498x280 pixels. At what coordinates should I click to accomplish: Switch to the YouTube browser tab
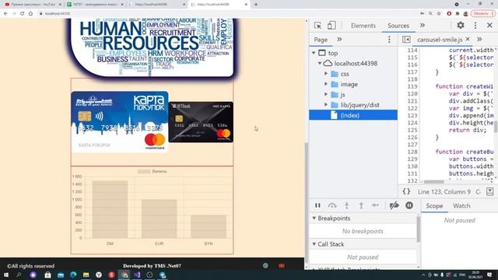click(33, 5)
